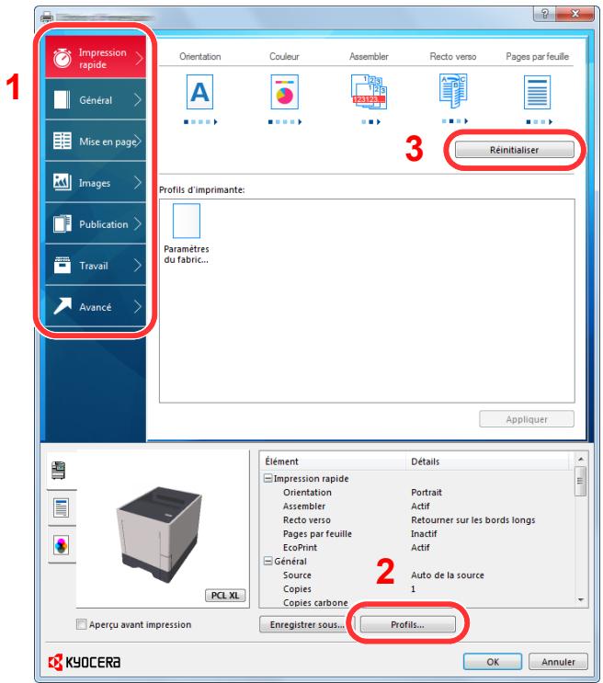
Task: Click the settings list scrollbar up arrow
Action: (580, 459)
